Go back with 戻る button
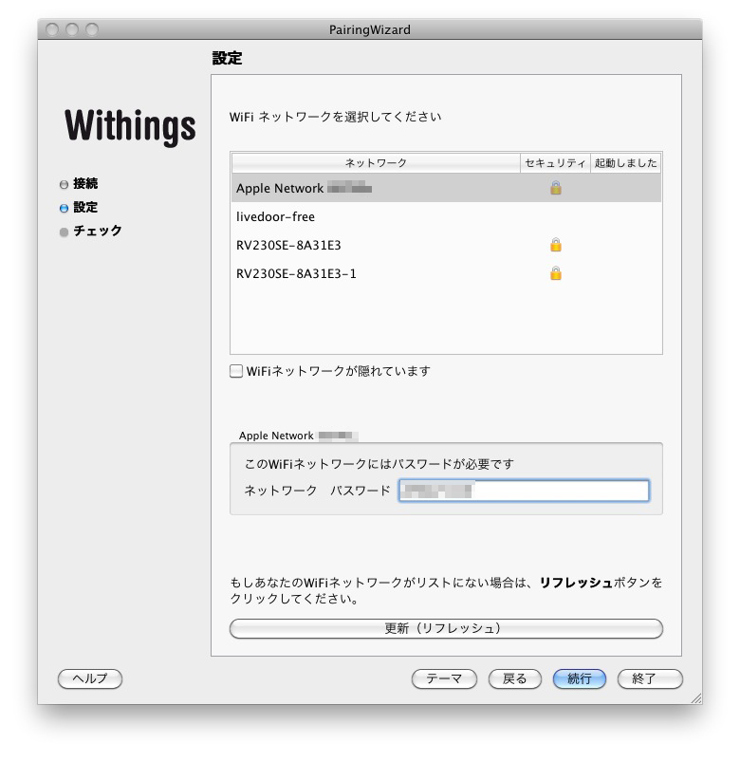The height and width of the screenshot is (761, 740). pos(514,678)
